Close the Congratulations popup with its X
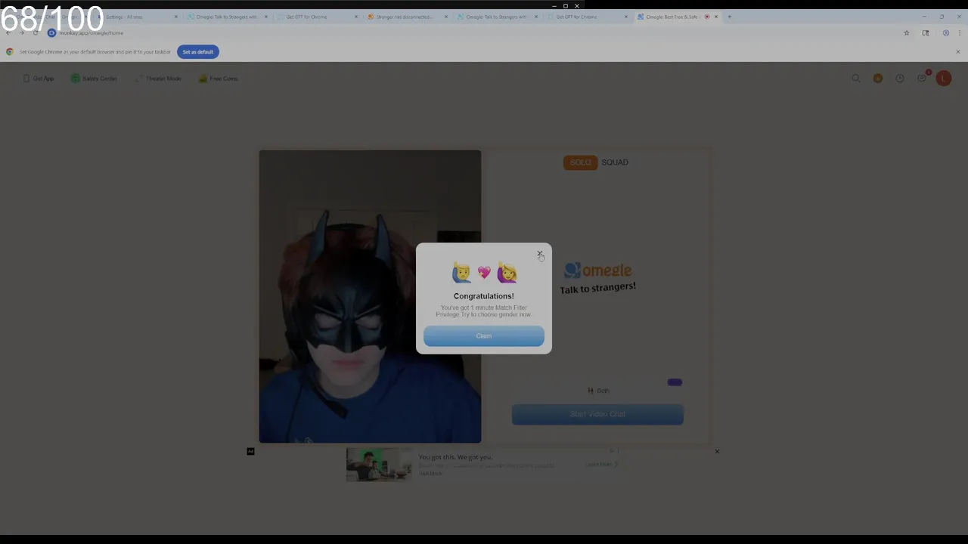 tap(539, 253)
